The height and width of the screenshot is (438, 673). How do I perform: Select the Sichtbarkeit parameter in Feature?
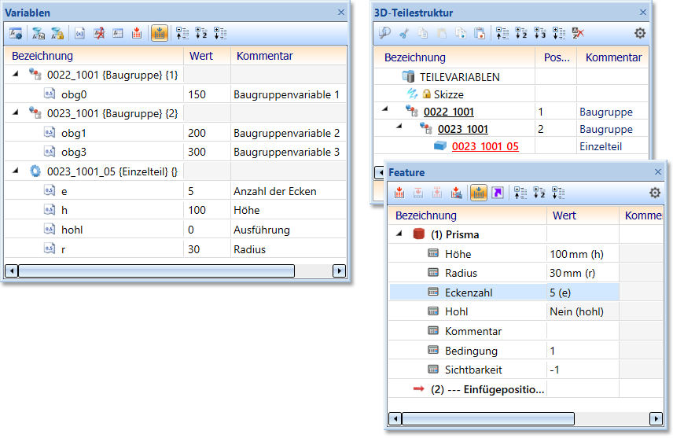tap(473, 370)
